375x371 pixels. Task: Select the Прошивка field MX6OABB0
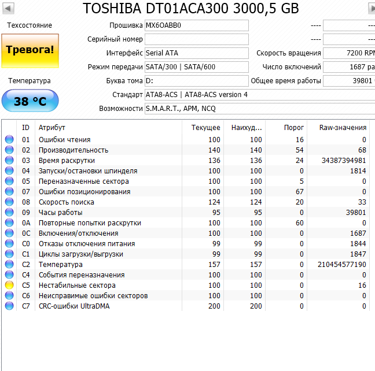(197, 25)
